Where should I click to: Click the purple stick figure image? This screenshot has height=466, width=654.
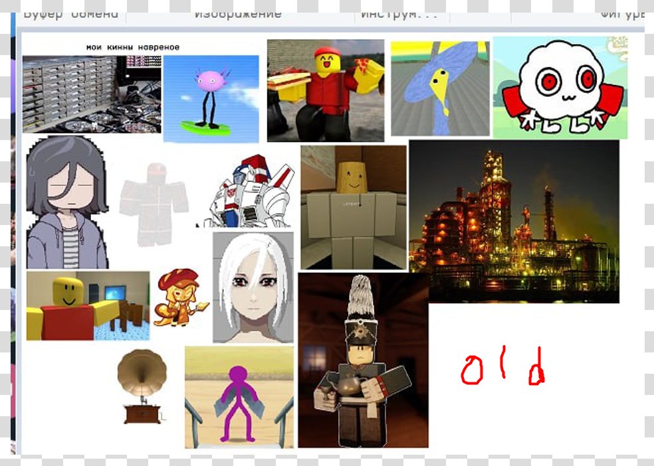239,397
